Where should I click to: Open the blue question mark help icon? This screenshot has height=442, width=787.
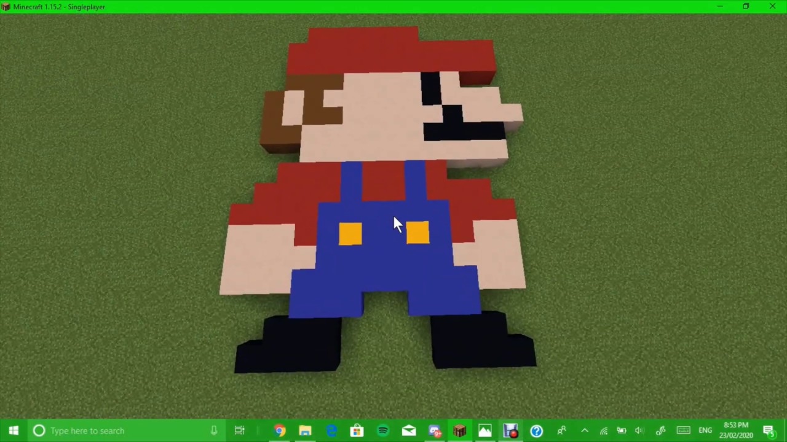point(536,430)
